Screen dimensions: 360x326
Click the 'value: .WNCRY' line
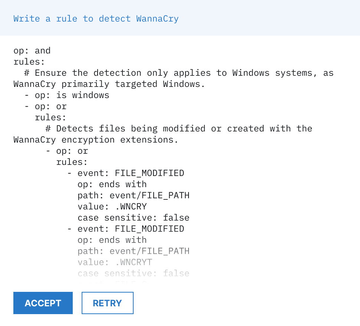click(x=112, y=206)
